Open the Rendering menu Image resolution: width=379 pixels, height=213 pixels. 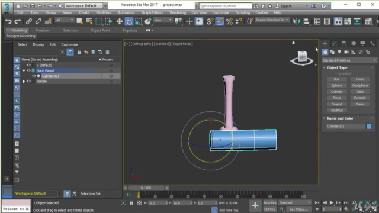[178, 12]
